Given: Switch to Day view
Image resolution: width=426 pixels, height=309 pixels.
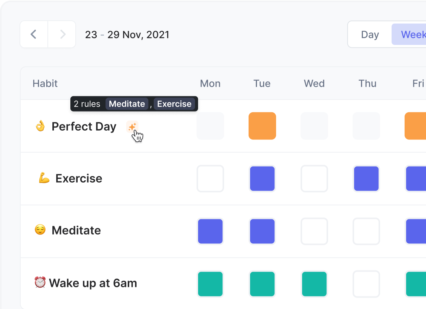Looking at the screenshot, I should coord(370,34).
